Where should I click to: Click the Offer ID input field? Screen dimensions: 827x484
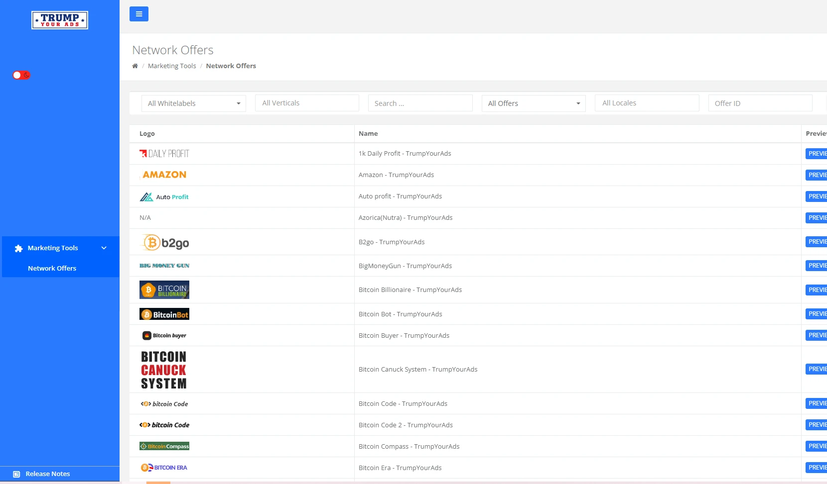760,103
